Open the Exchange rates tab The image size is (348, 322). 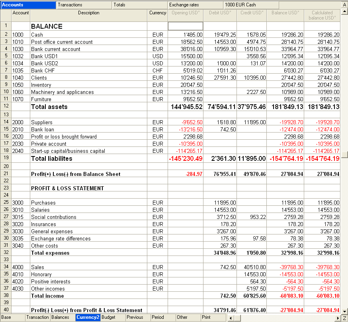196,5
